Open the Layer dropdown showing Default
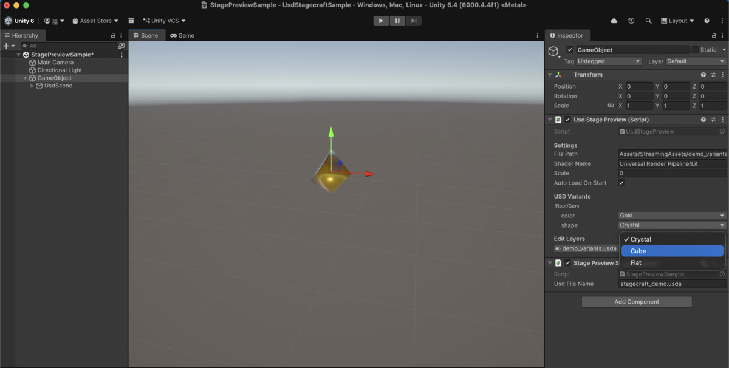Viewport: 729px width, 368px height. coord(696,61)
